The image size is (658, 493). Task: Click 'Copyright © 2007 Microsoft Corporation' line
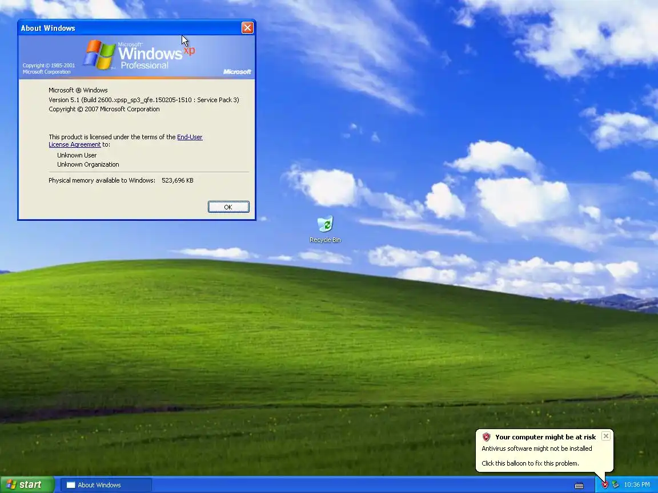[x=104, y=109]
